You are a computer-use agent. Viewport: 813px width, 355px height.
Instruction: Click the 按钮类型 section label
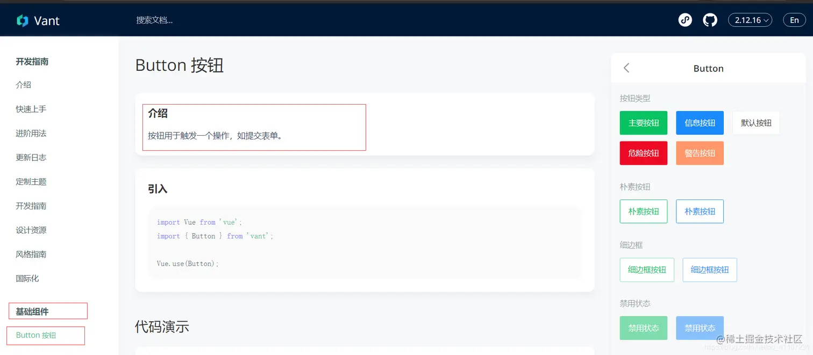pyautogui.click(x=635, y=98)
